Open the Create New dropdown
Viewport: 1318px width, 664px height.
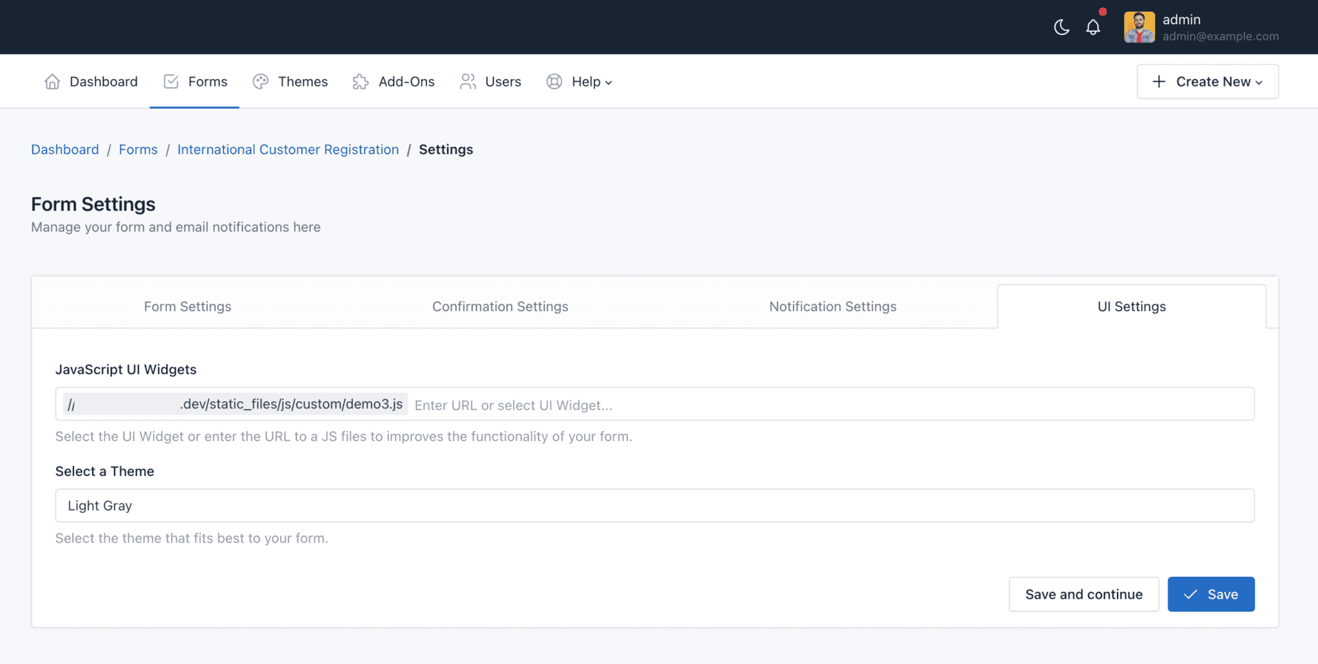pyautogui.click(x=1207, y=82)
